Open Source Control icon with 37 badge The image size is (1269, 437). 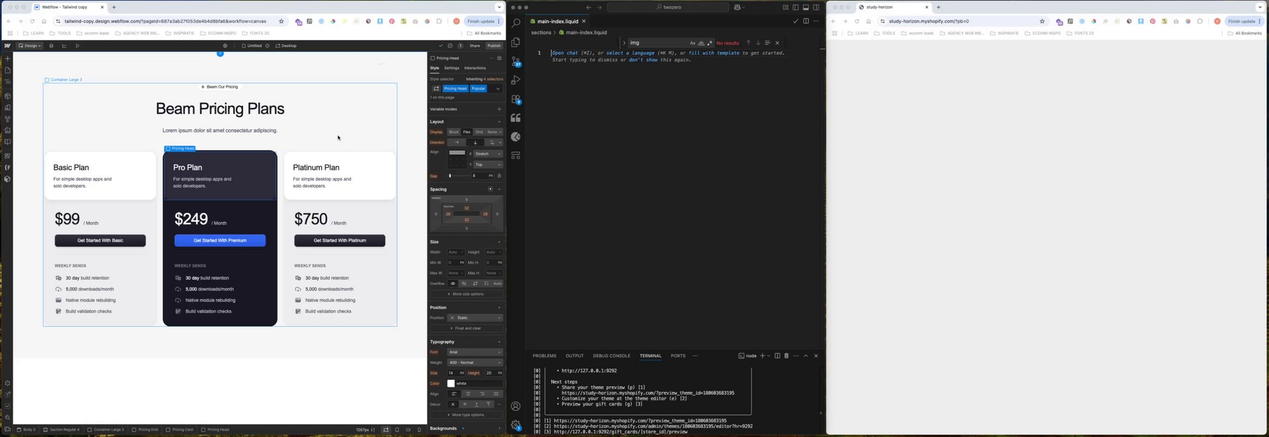(516, 62)
